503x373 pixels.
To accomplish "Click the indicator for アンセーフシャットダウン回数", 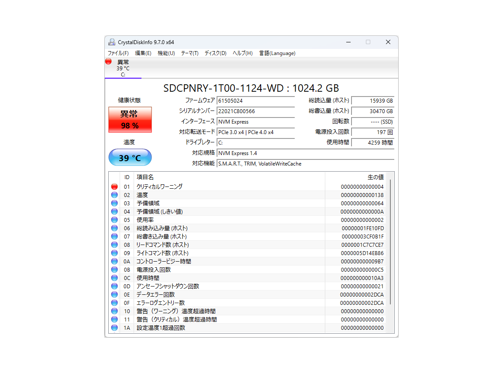I will tap(114, 286).
